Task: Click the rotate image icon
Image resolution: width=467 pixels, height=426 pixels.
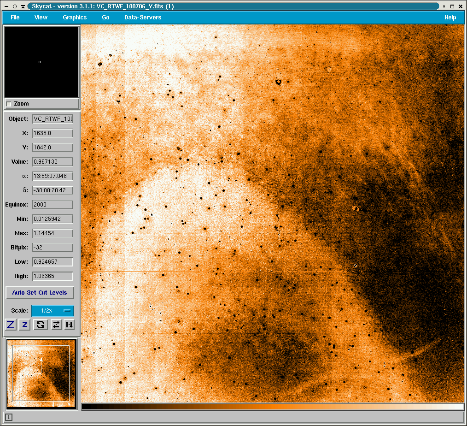Action: 41,325
